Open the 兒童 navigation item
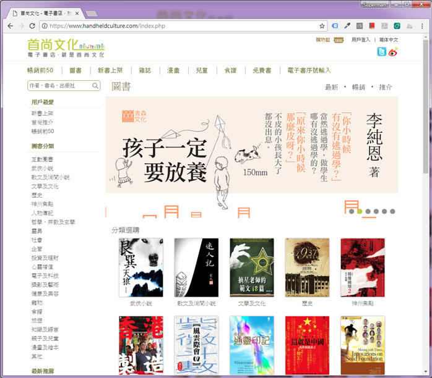Viewport: 432px width, 378px height. [x=202, y=70]
